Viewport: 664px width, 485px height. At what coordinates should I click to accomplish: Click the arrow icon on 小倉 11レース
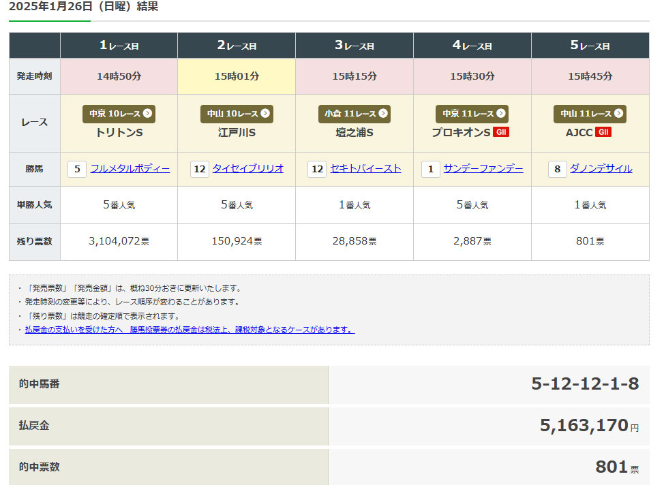click(383, 114)
